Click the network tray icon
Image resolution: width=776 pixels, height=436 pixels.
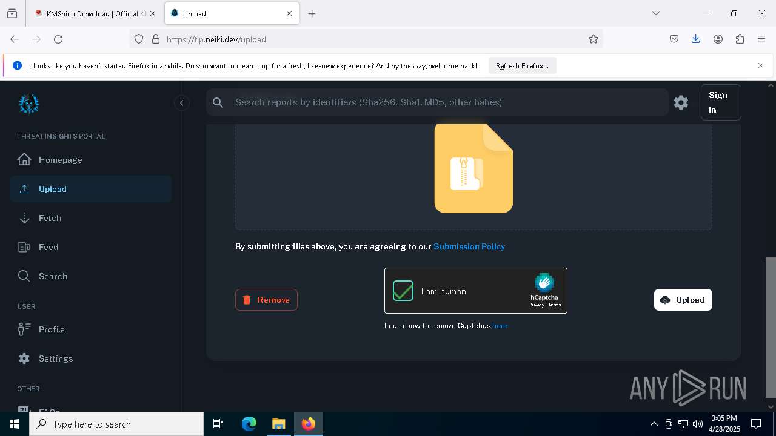(x=683, y=424)
